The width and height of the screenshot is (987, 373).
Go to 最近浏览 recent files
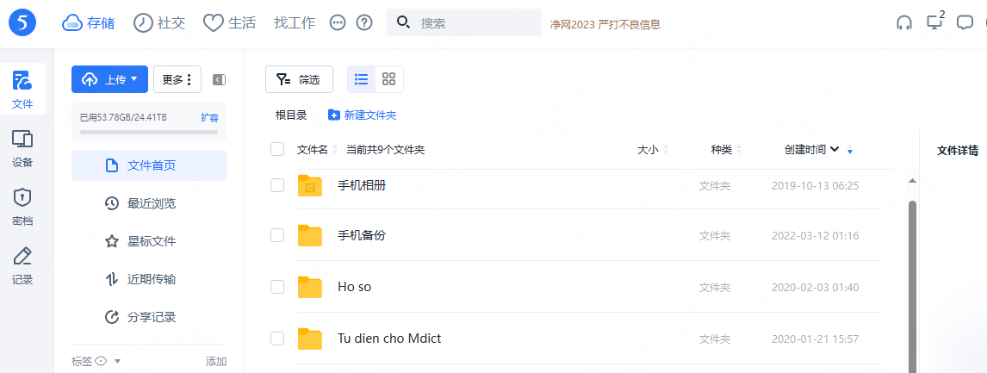tap(151, 203)
